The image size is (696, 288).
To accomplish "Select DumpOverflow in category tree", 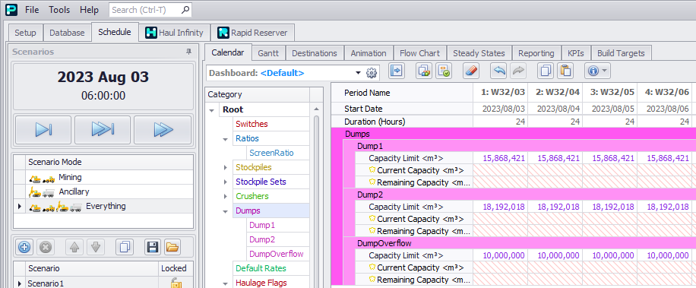I will coord(276,254).
